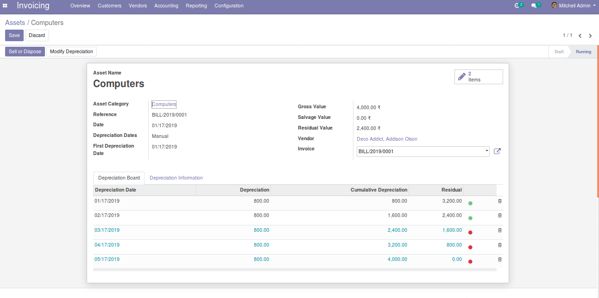This screenshot has height=298, width=599.
Task: Open the invoice external link icon
Action: click(497, 151)
